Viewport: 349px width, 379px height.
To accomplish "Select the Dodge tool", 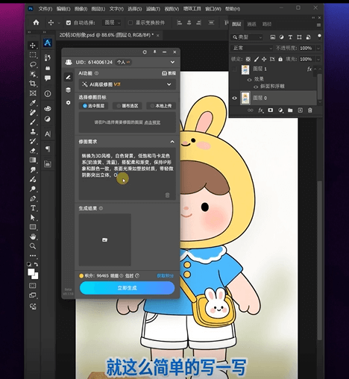I will point(33,189).
